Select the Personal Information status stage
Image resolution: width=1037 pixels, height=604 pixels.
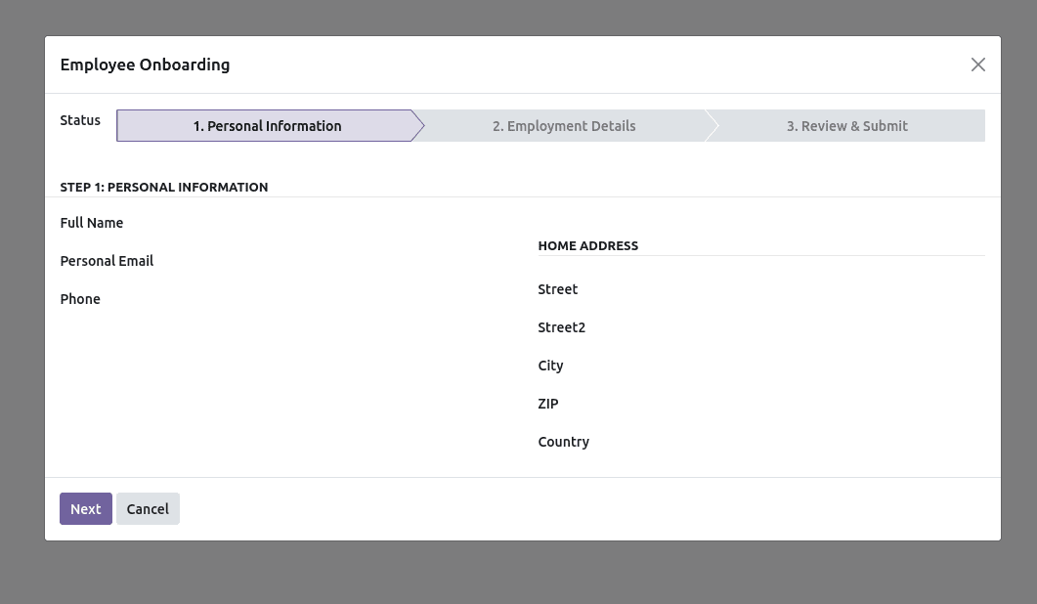(267, 125)
